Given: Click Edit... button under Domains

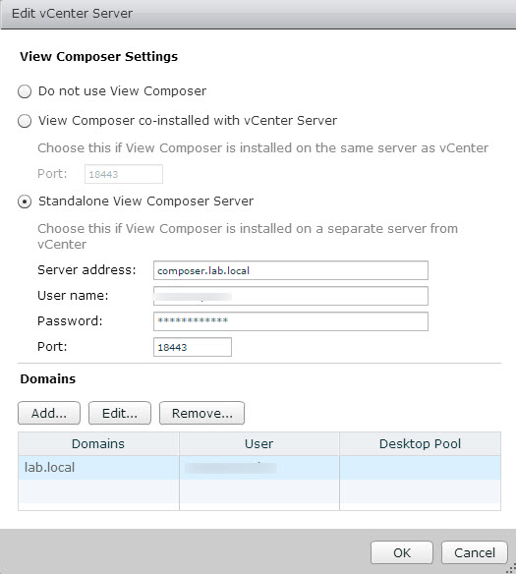Looking at the screenshot, I should (120, 413).
